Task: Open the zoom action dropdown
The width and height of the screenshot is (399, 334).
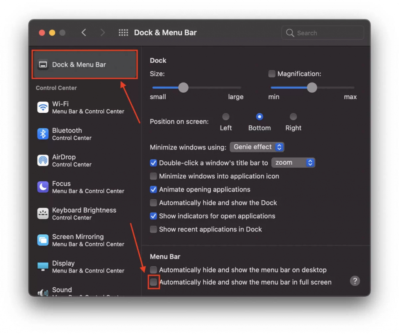Action: (293, 163)
